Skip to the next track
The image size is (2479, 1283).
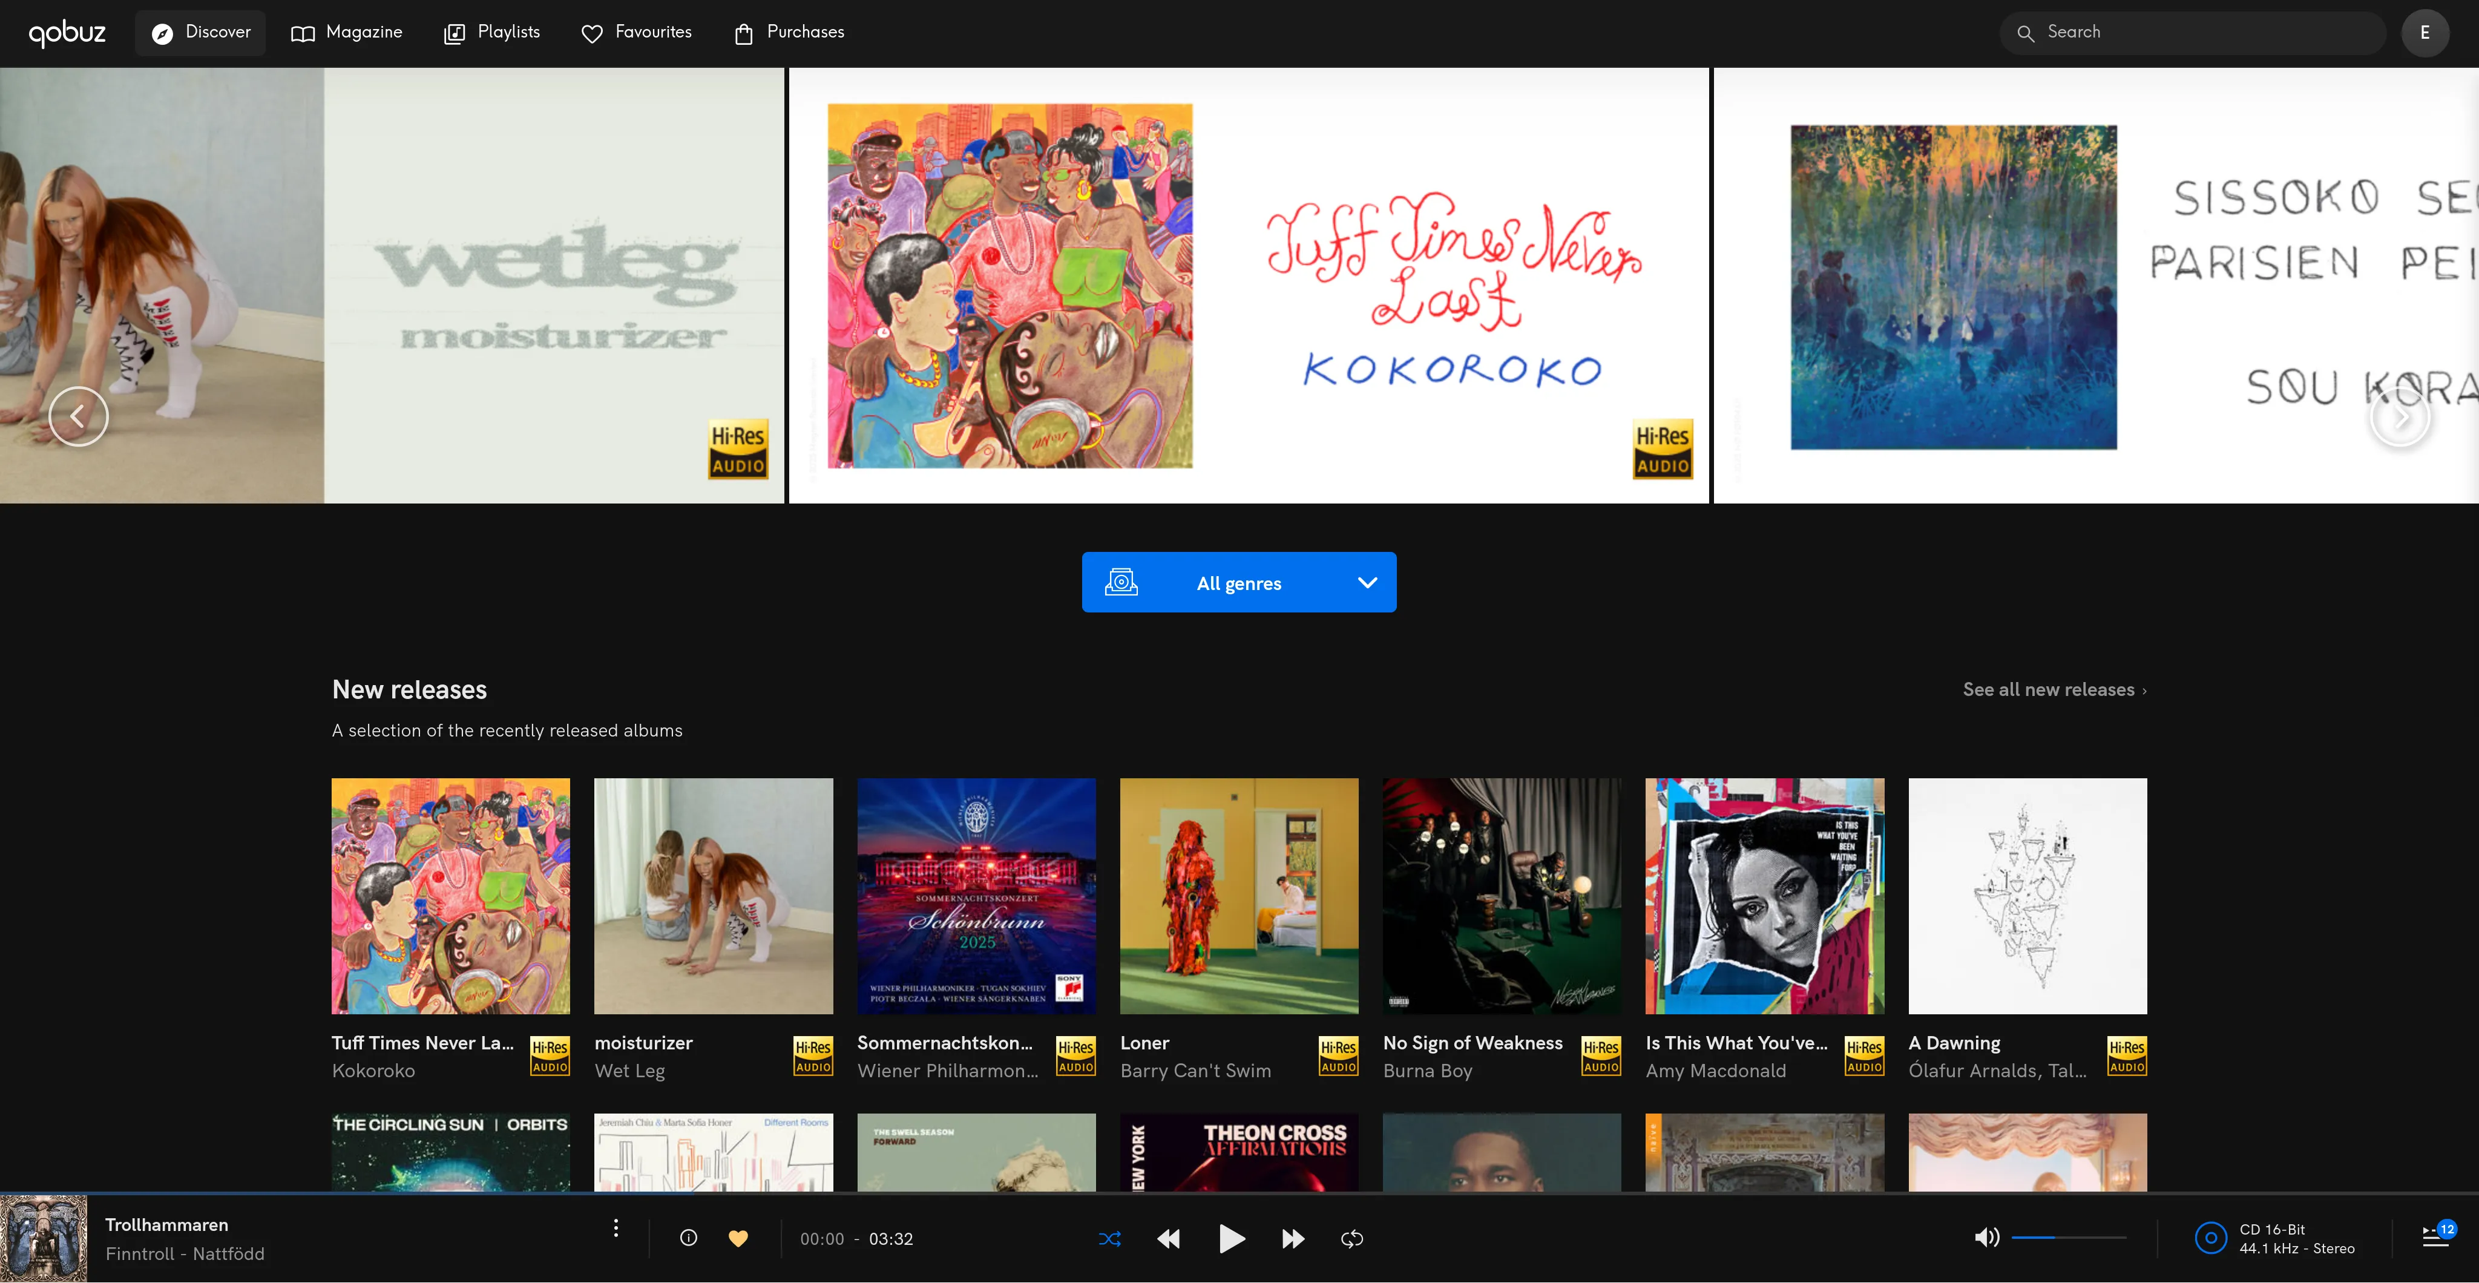pyautogui.click(x=1293, y=1239)
